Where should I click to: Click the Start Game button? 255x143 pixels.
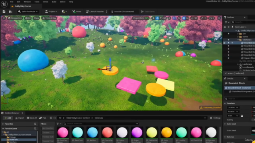point(148,12)
